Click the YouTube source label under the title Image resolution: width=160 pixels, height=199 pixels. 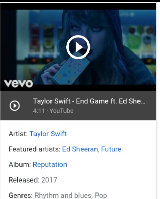[x=61, y=111]
